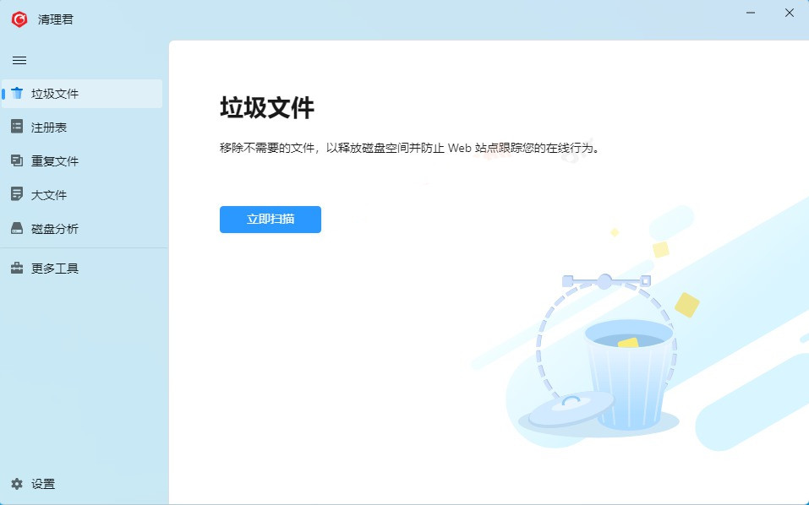The width and height of the screenshot is (809, 505).
Task: Select the 大文件 document icon
Action: 16,194
